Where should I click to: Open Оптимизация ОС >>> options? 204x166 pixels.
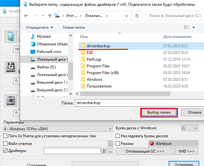click(x=145, y=151)
